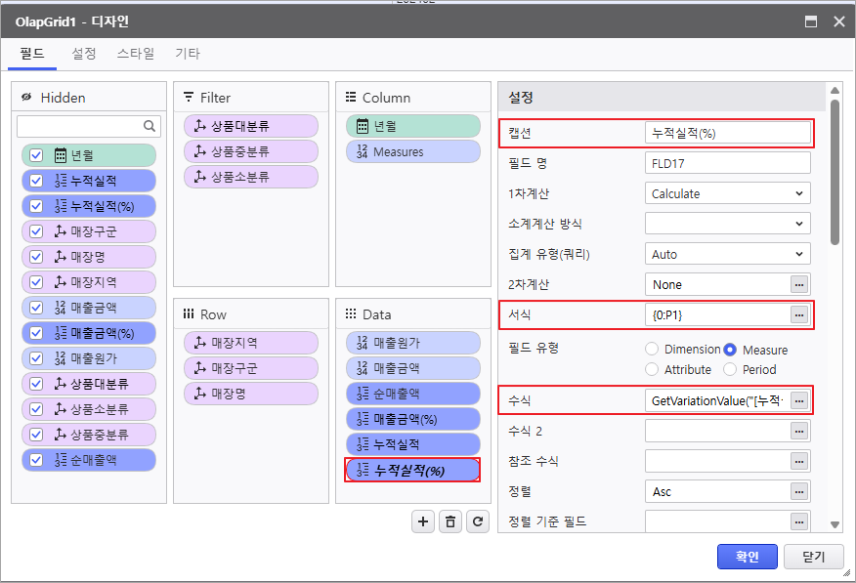Open the 수식 formula editor ellipsis button

click(799, 400)
